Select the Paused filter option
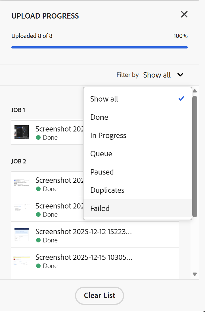The height and width of the screenshot is (312, 205). coord(102,172)
